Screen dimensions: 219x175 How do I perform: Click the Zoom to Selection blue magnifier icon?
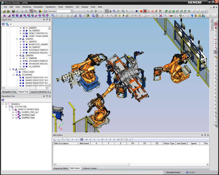114,11
